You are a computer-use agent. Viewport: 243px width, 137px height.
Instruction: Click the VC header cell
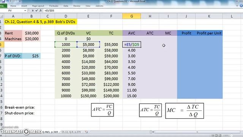click(x=88, y=33)
